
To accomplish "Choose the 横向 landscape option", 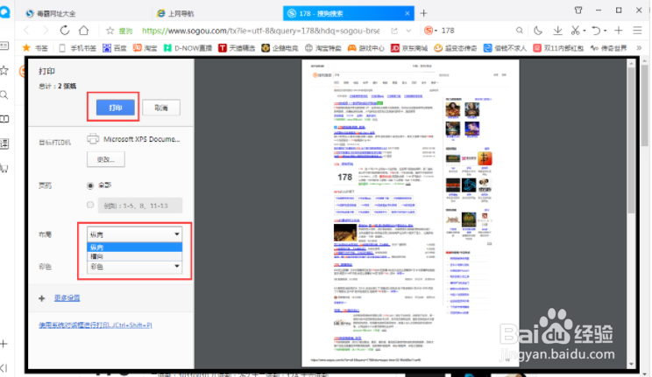I will (x=134, y=256).
